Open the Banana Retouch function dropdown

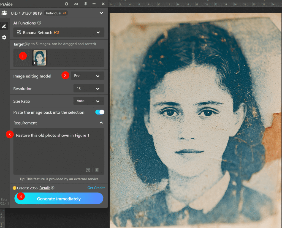coord(59,32)
